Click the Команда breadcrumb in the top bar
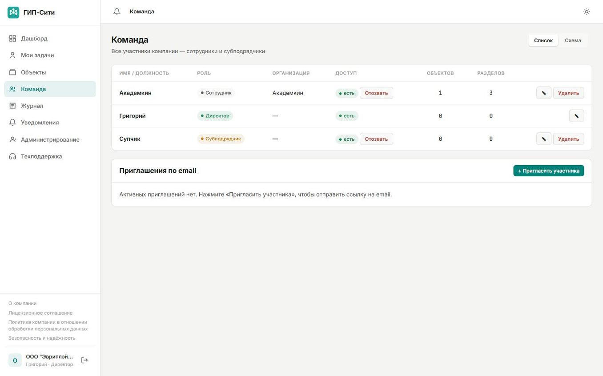 (x=142, y=12)
